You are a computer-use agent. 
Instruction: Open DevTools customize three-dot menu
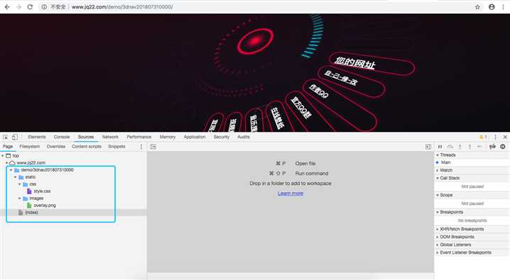(495, 137)
